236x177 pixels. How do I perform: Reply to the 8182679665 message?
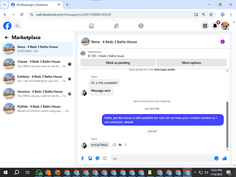tap(120, 145)
